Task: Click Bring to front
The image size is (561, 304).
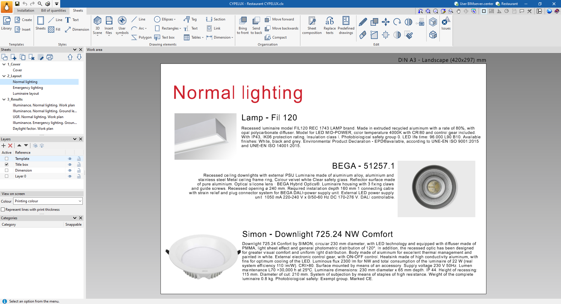Action: [x=243, y=25]
